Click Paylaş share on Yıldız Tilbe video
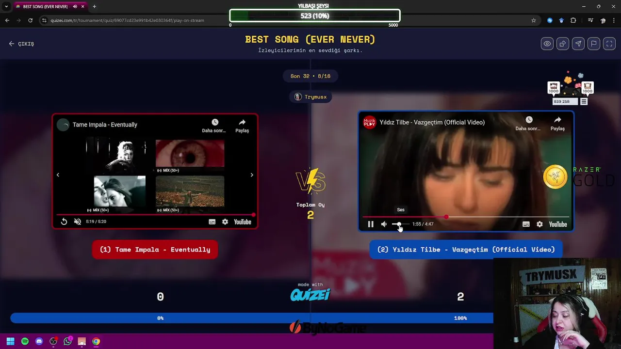 coord(557,124)
